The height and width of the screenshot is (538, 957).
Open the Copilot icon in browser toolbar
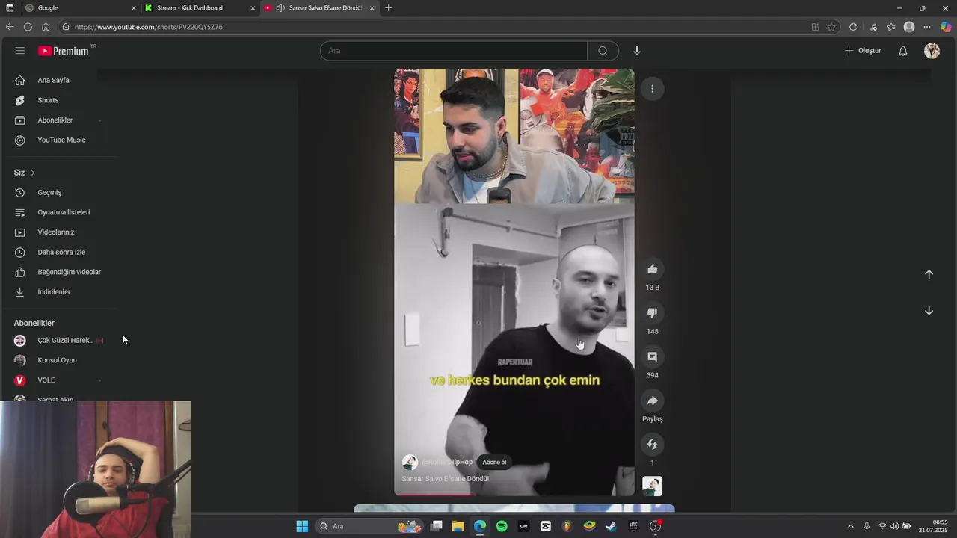point(946,27)
